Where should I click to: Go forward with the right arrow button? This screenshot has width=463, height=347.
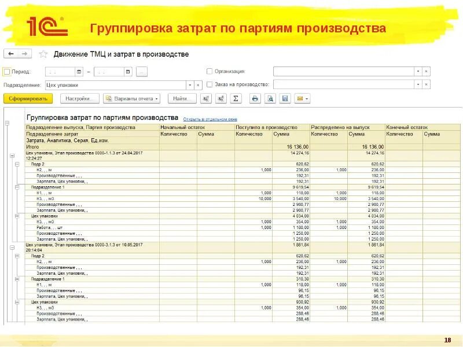(24, 54)
